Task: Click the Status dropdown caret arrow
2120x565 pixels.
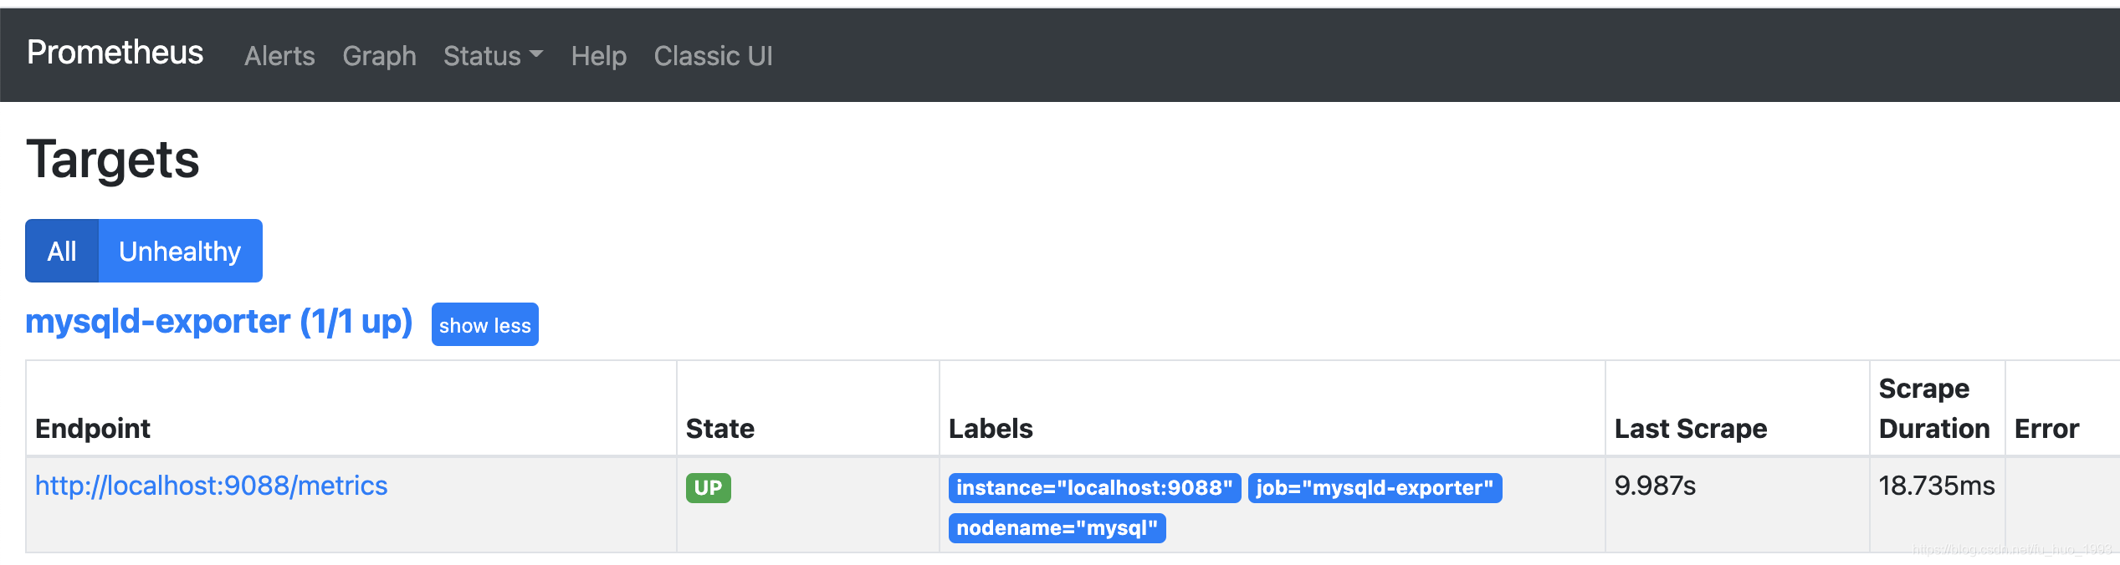Action: [536, 54]
